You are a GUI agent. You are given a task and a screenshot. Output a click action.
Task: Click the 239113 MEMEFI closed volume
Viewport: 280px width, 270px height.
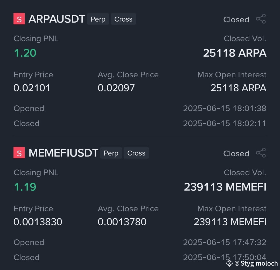(x=225, y=187)
